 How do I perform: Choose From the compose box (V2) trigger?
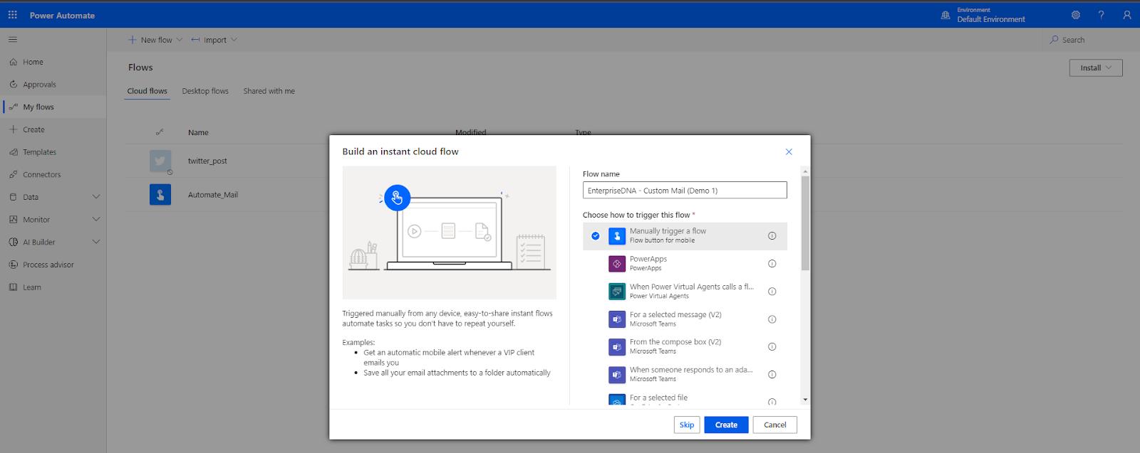tap(685, 346)
